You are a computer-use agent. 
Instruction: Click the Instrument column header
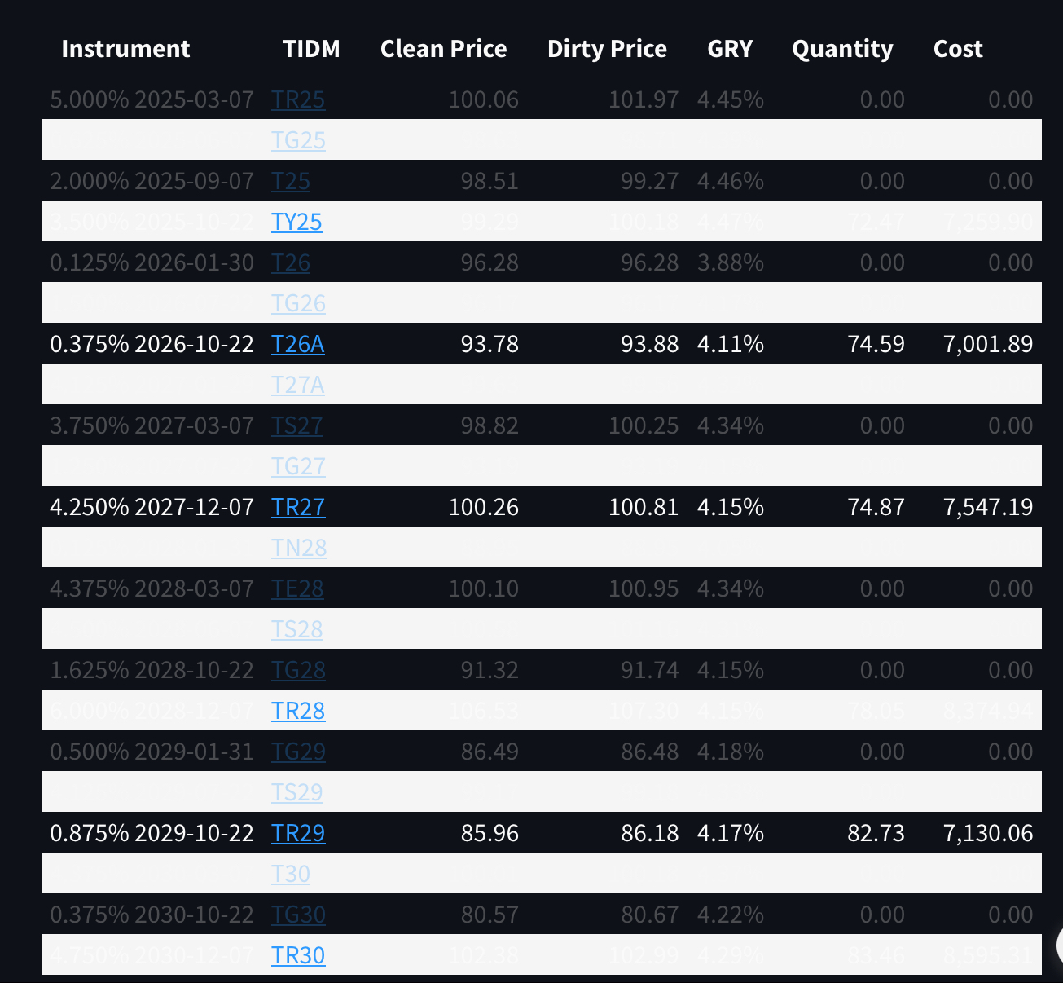click(125, 49)
